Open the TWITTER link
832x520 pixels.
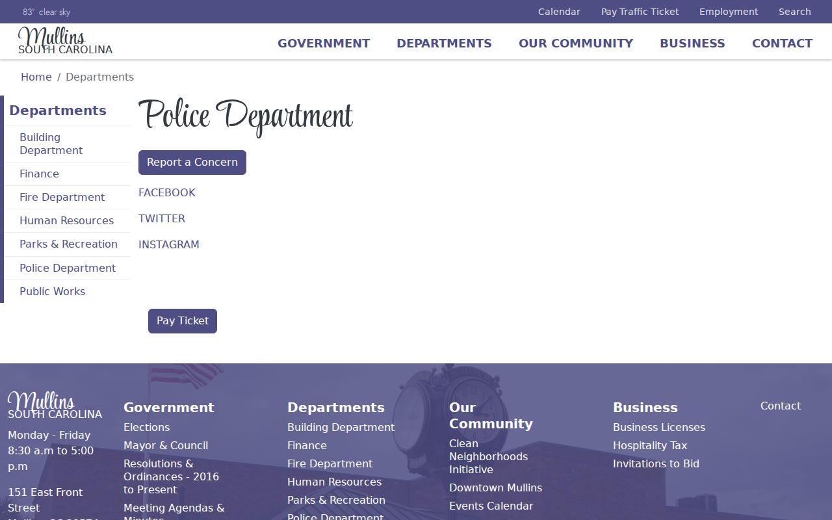point(162,218)
